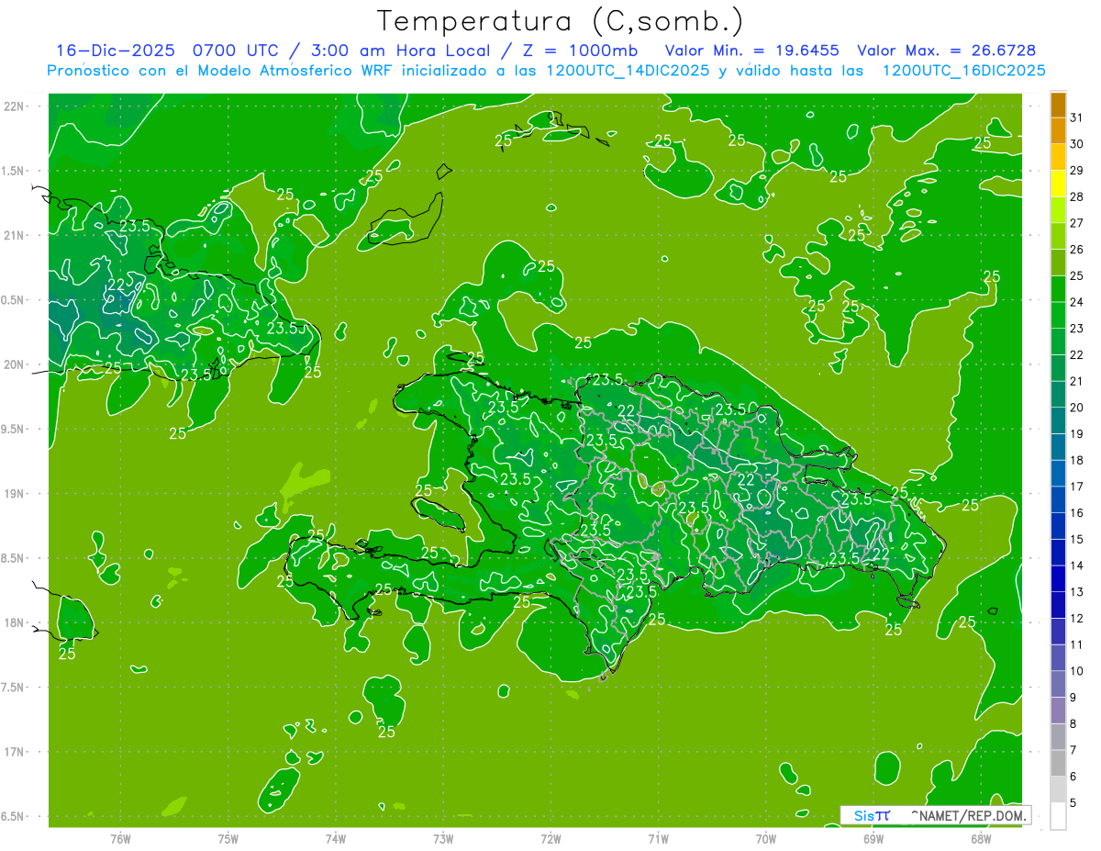The height and width of the screenshot is (851, 1101).
Task: Click the "31" label on the color bar
Action: 1077,118
